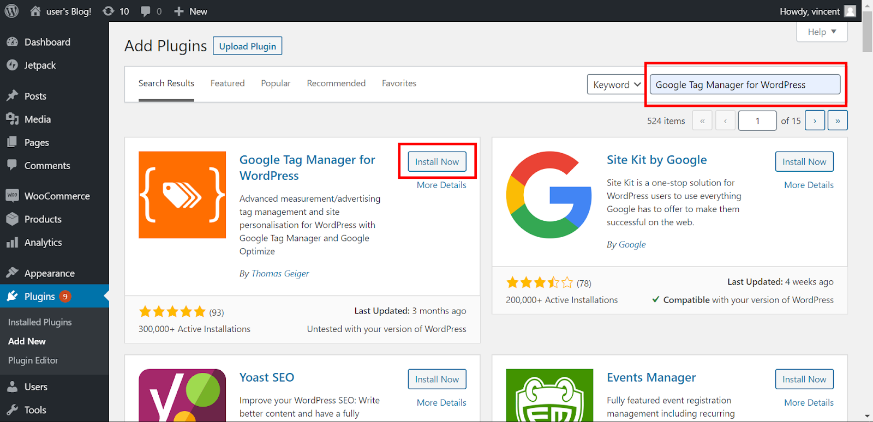Click the Upload Plugin button
873x422 pixels.
pos(247,46)
